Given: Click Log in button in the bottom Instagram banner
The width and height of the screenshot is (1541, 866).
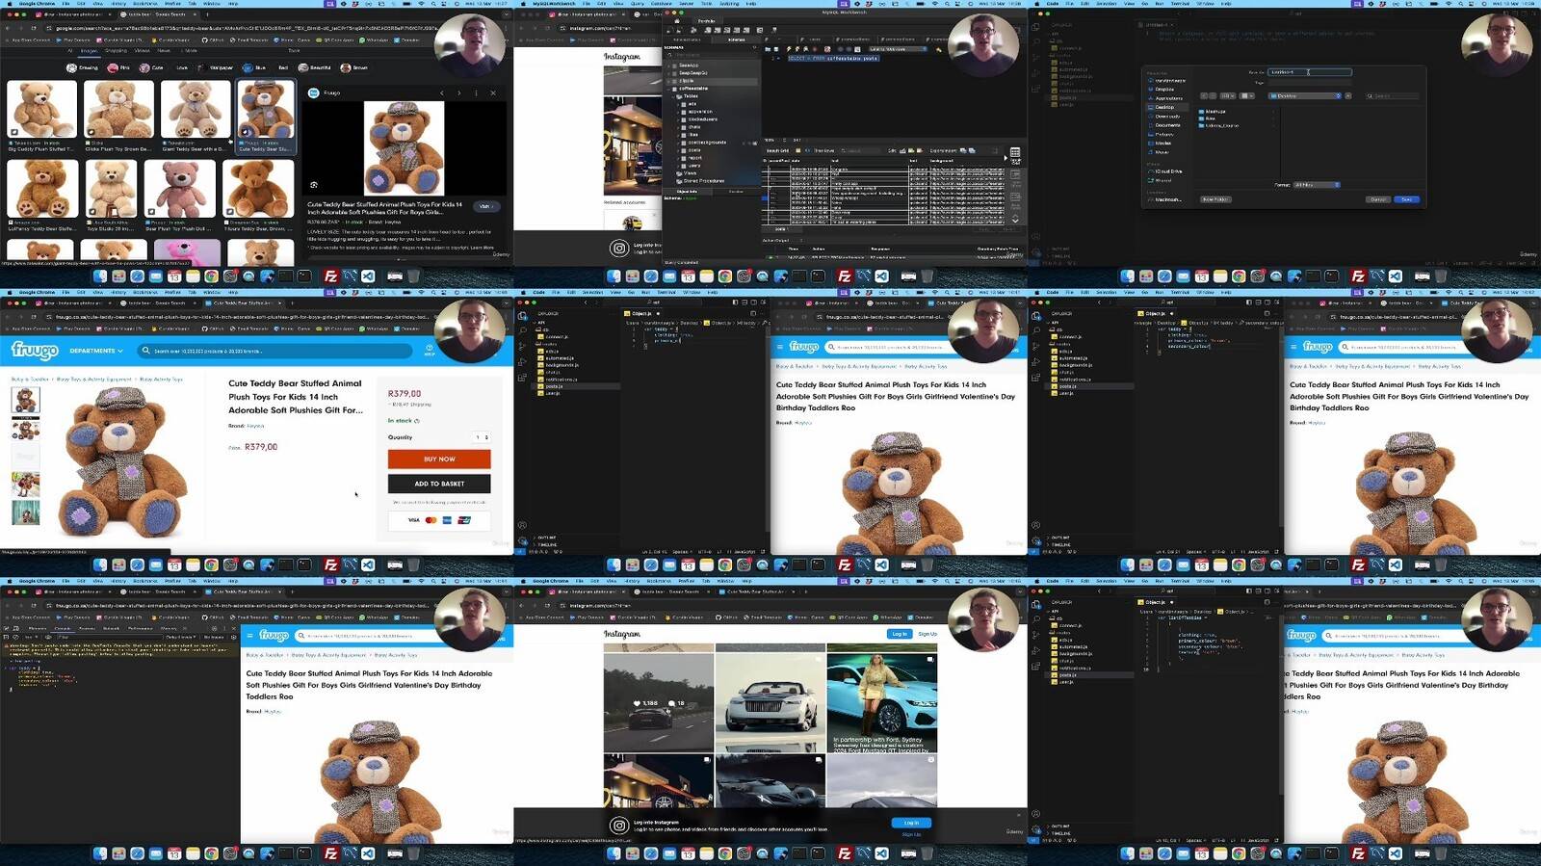Looking at the screenshot, I should point(911,823).
